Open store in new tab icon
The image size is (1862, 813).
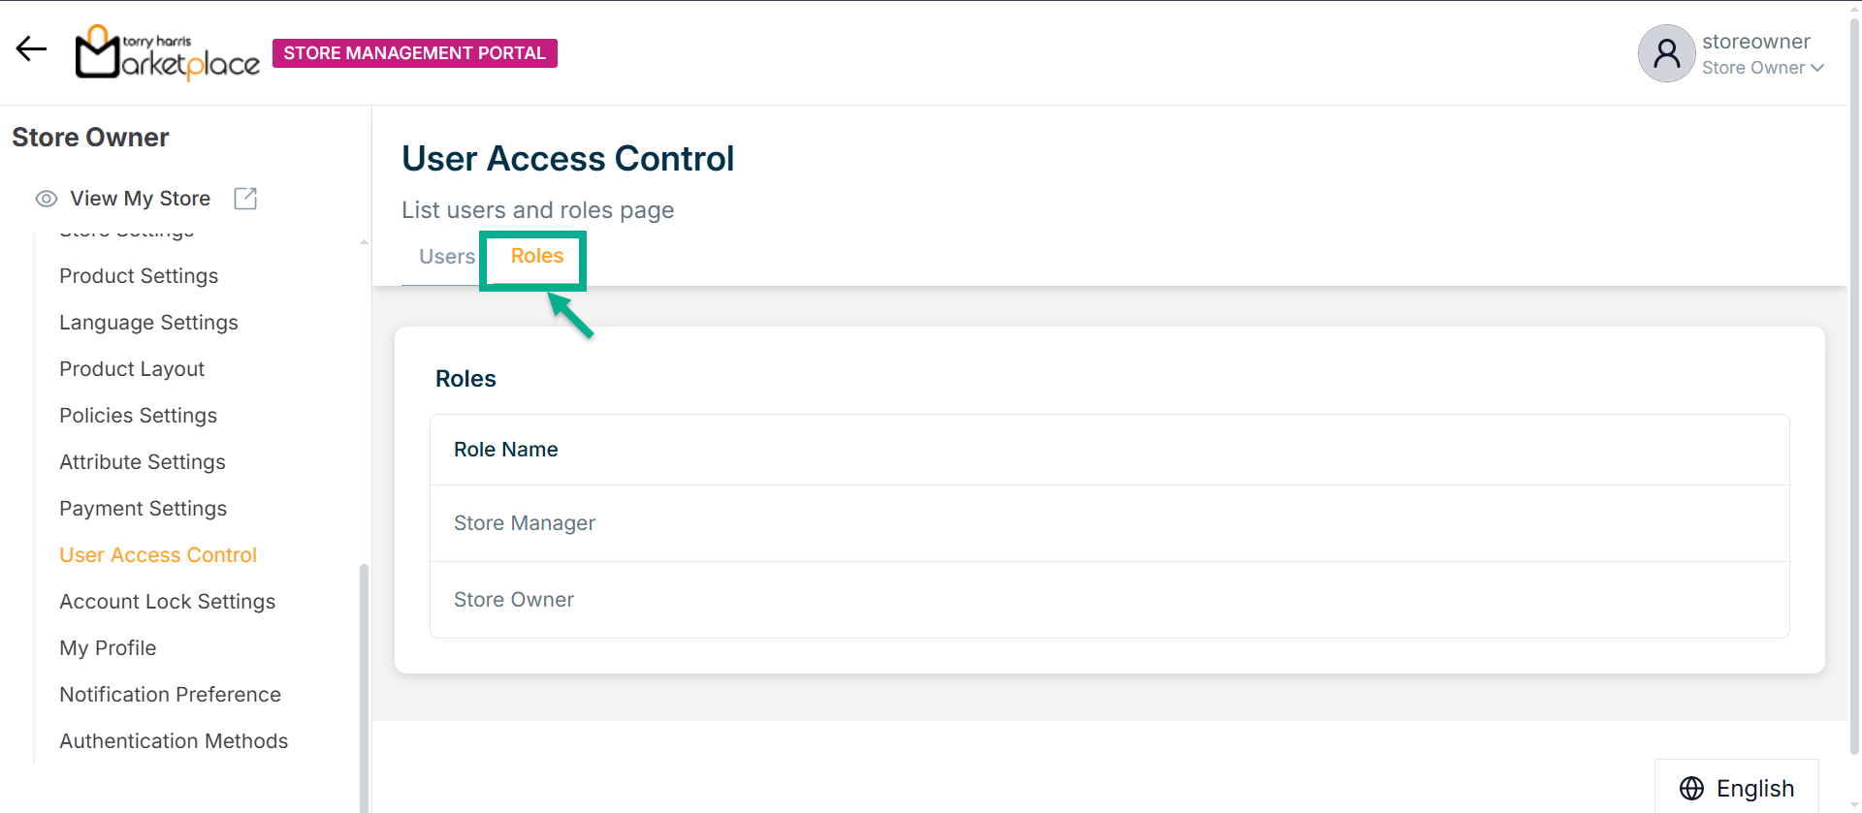[x=245, y=199]
